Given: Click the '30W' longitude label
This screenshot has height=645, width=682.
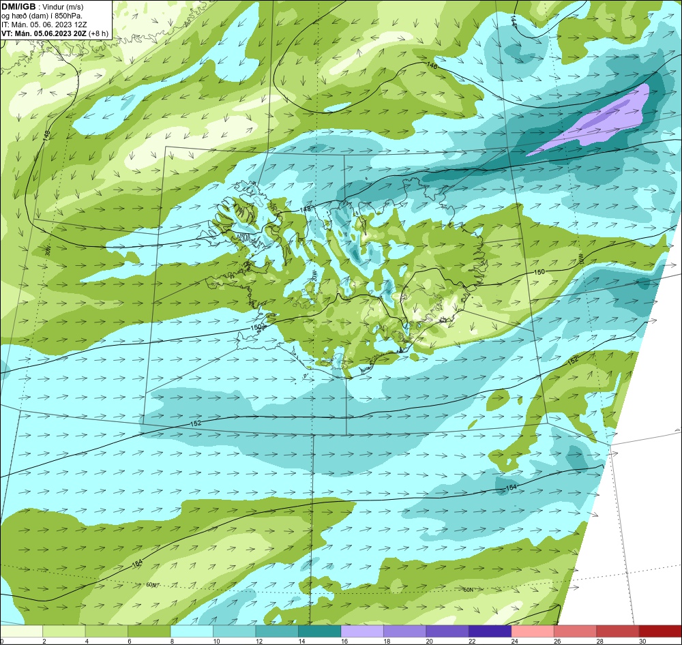Looking at the screenshot, I should pyautogui.click(x=48, y=250).
